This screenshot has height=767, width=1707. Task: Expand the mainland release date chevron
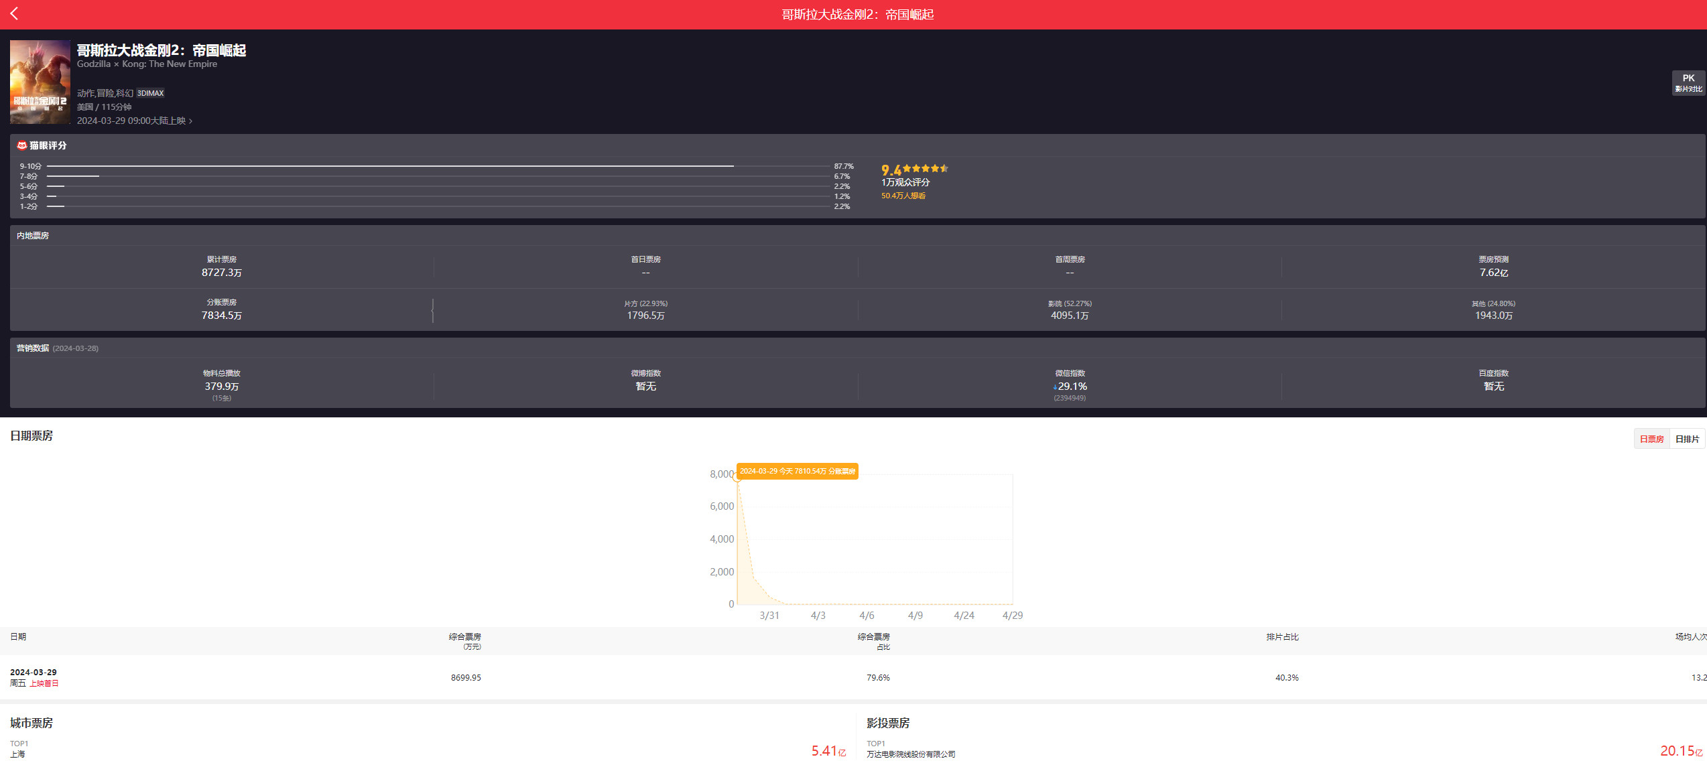coord(191,121)
